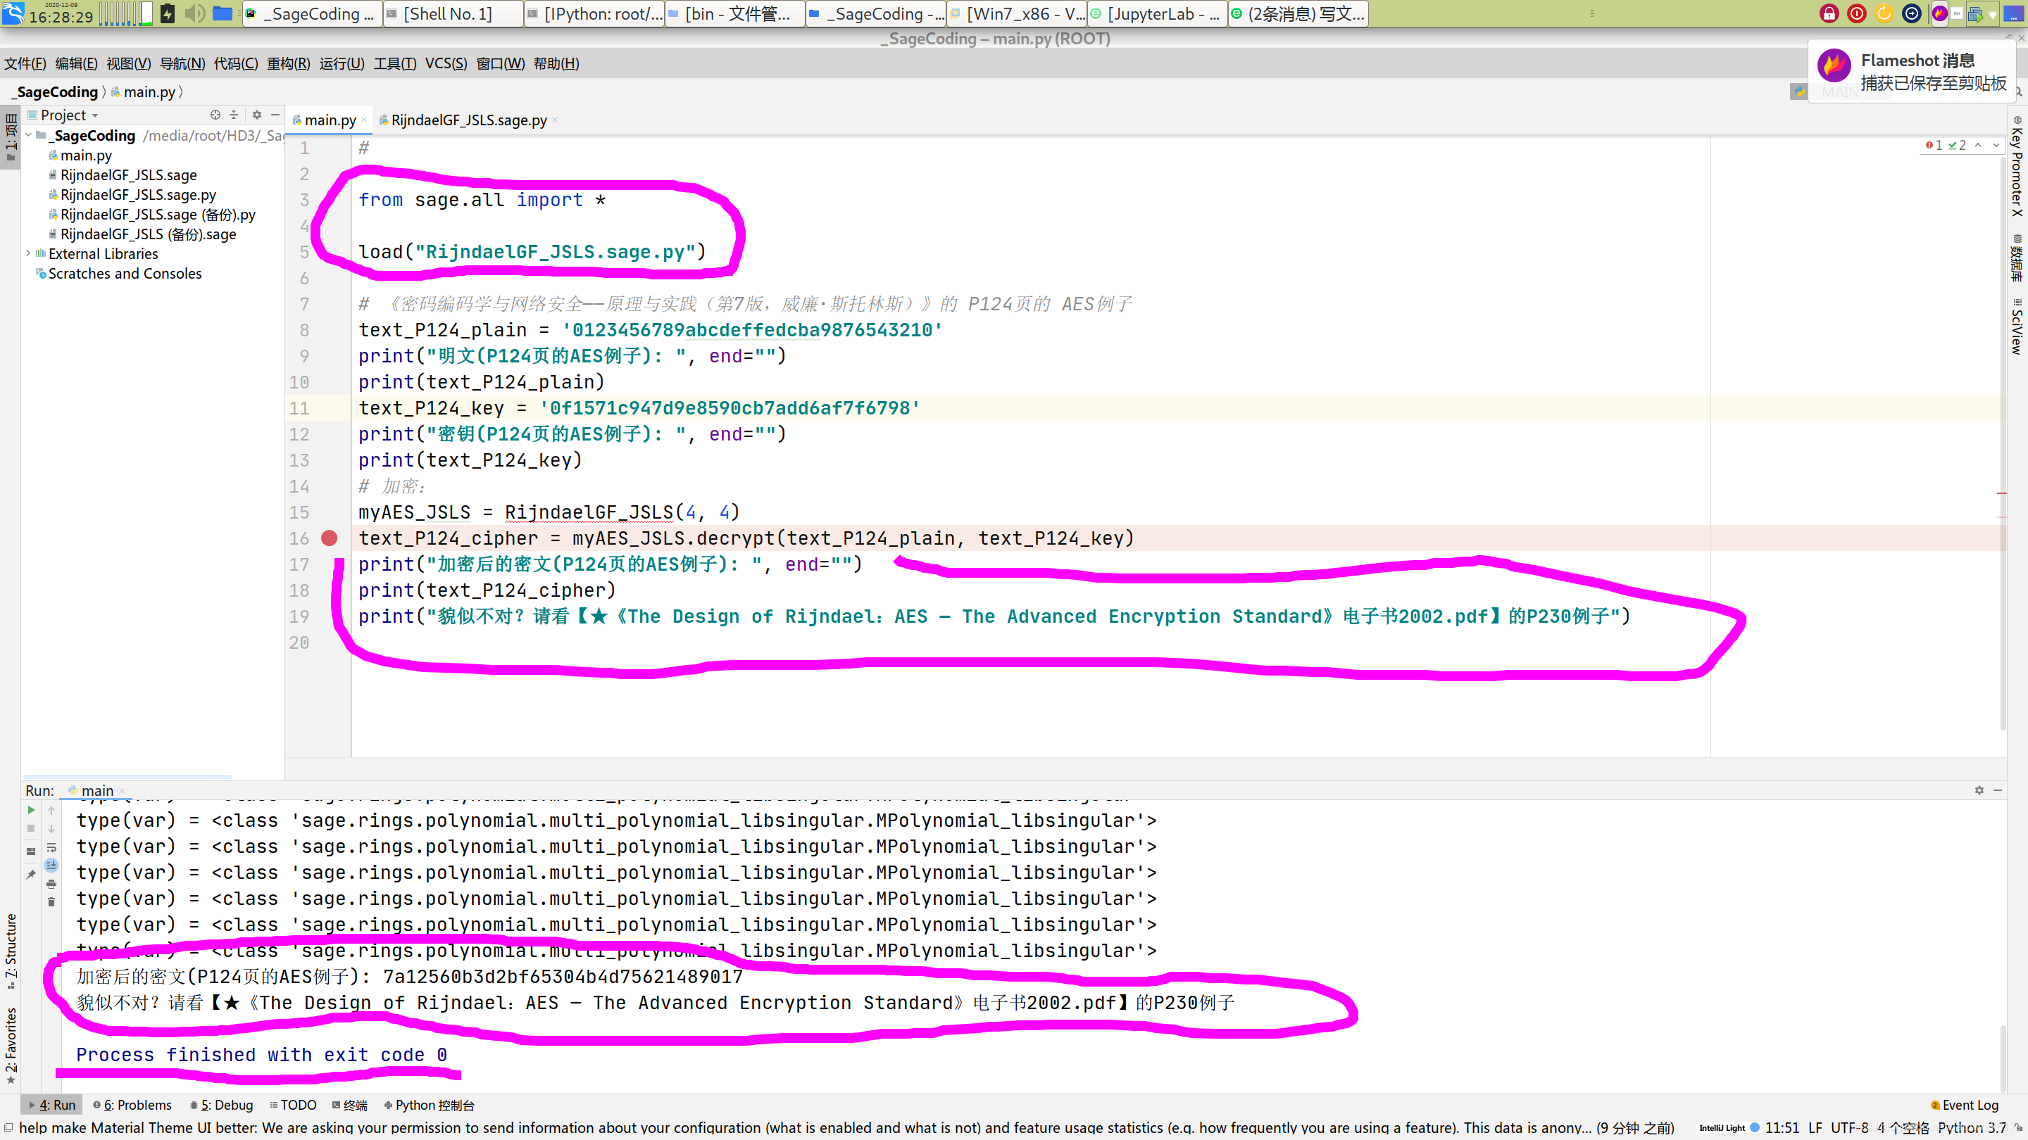
Task: Collapse the _SageCoding project folder
Action: point(29,135)
